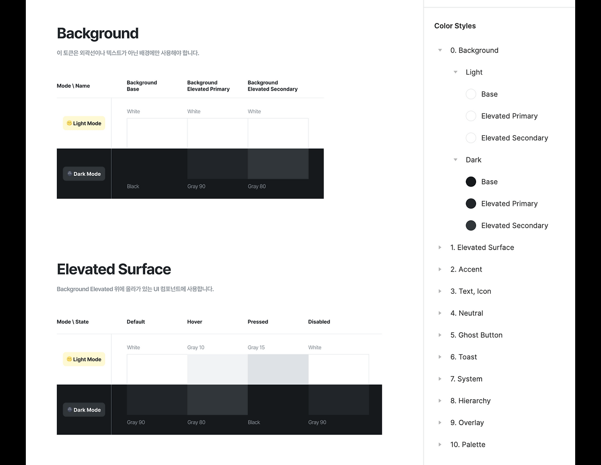The height and width of the screenshot is (465, 601).
Task: Click the 'Disabled' column header
Action: [319, 322]
